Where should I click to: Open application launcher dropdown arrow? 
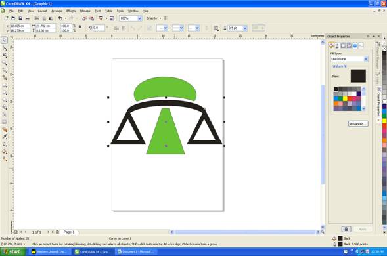coord(106,18)
